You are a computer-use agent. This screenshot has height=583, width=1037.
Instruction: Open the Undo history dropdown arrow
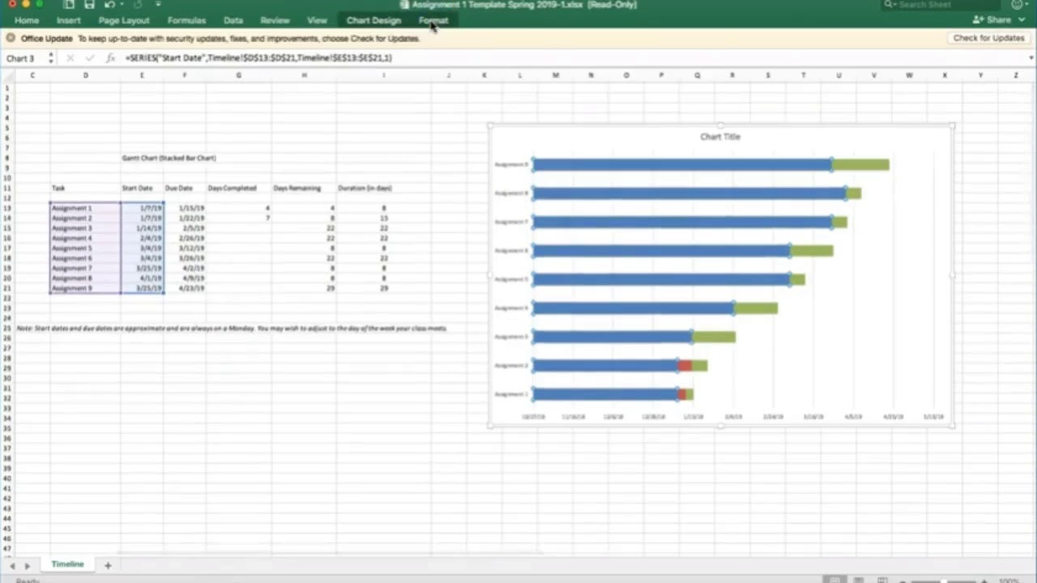click(x=121, y=4)
